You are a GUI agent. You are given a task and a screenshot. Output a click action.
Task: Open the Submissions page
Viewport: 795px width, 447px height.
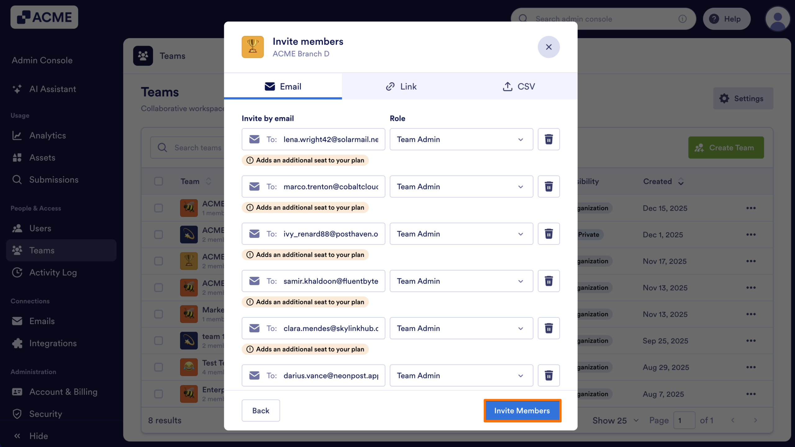54,180
